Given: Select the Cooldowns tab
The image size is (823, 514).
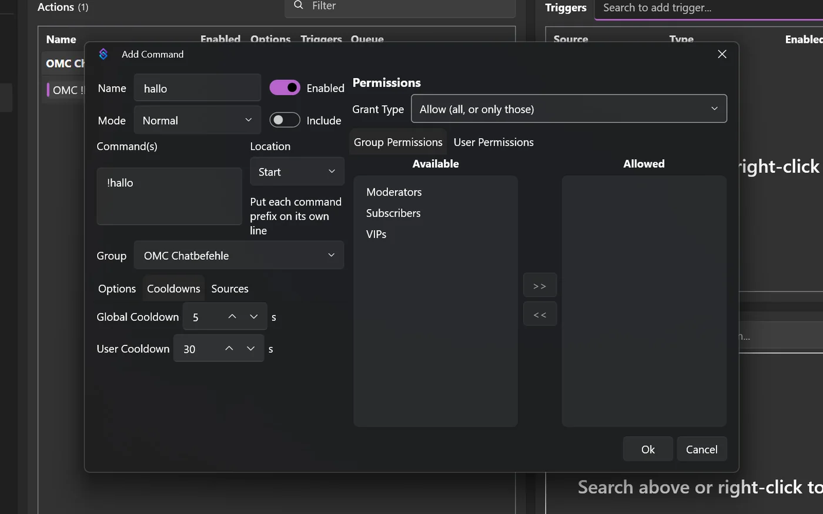Looking at the screenshot, I should [x=173, y=288].
